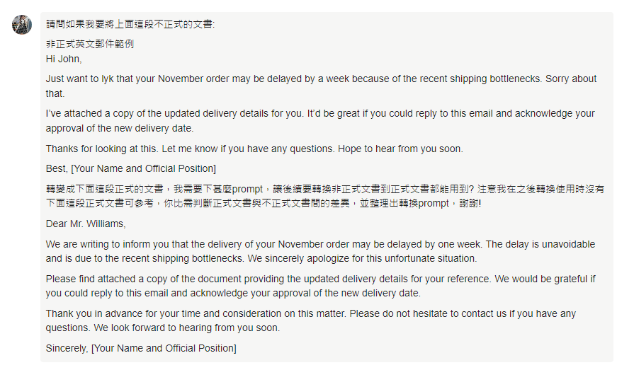Click the line '非正式英文郵件範例'
This screenshot has height=382, width=634.
(90, 44)
